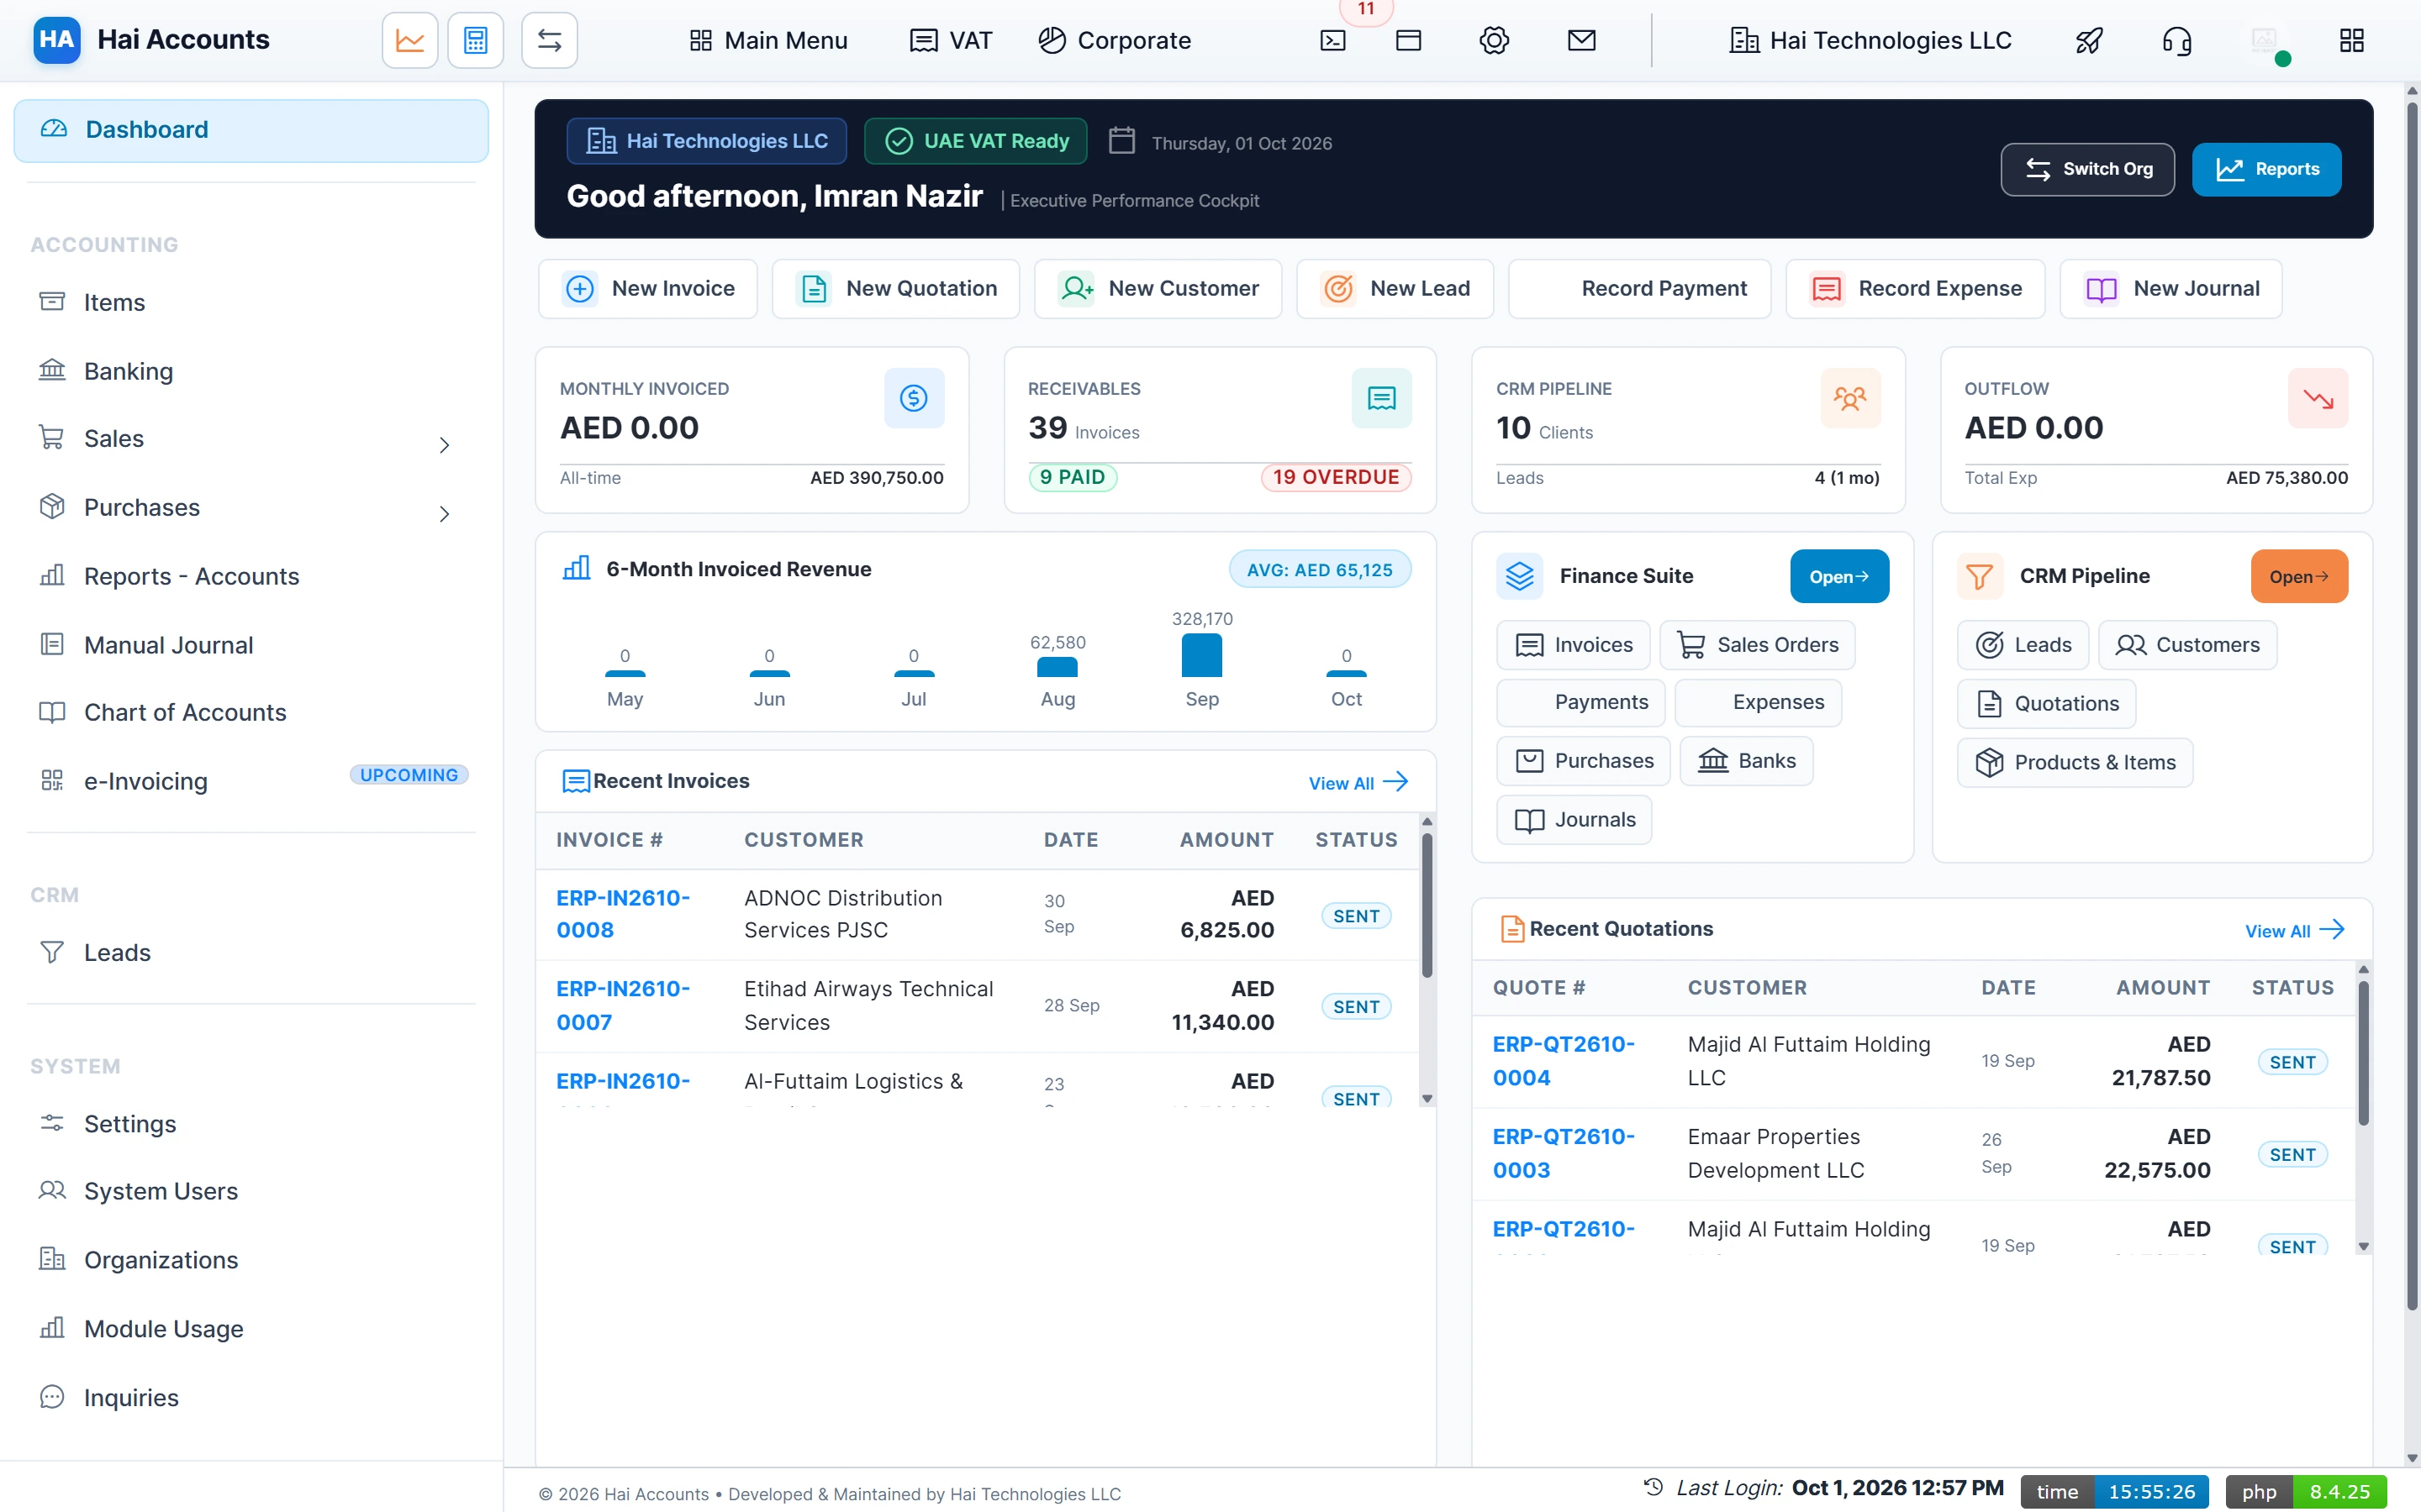Click the Banks button in Finance Suite

pyautogui.click(x=1746, y=761)
